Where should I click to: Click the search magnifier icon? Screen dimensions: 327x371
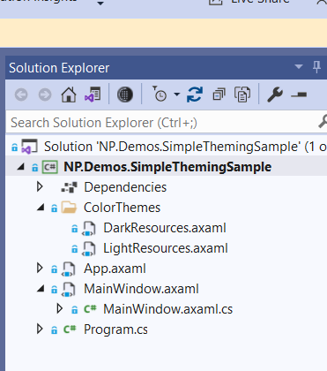click(323, 121)
